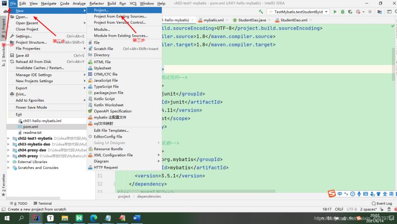Click the 2 spaces indent status
Screen dimensions: 397x224
point(368,209)
